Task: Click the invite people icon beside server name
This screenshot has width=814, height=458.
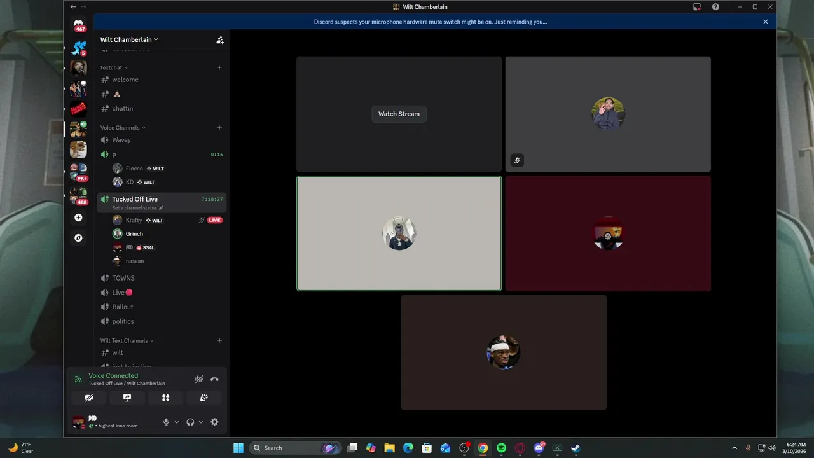Action: tap(220, 39)
